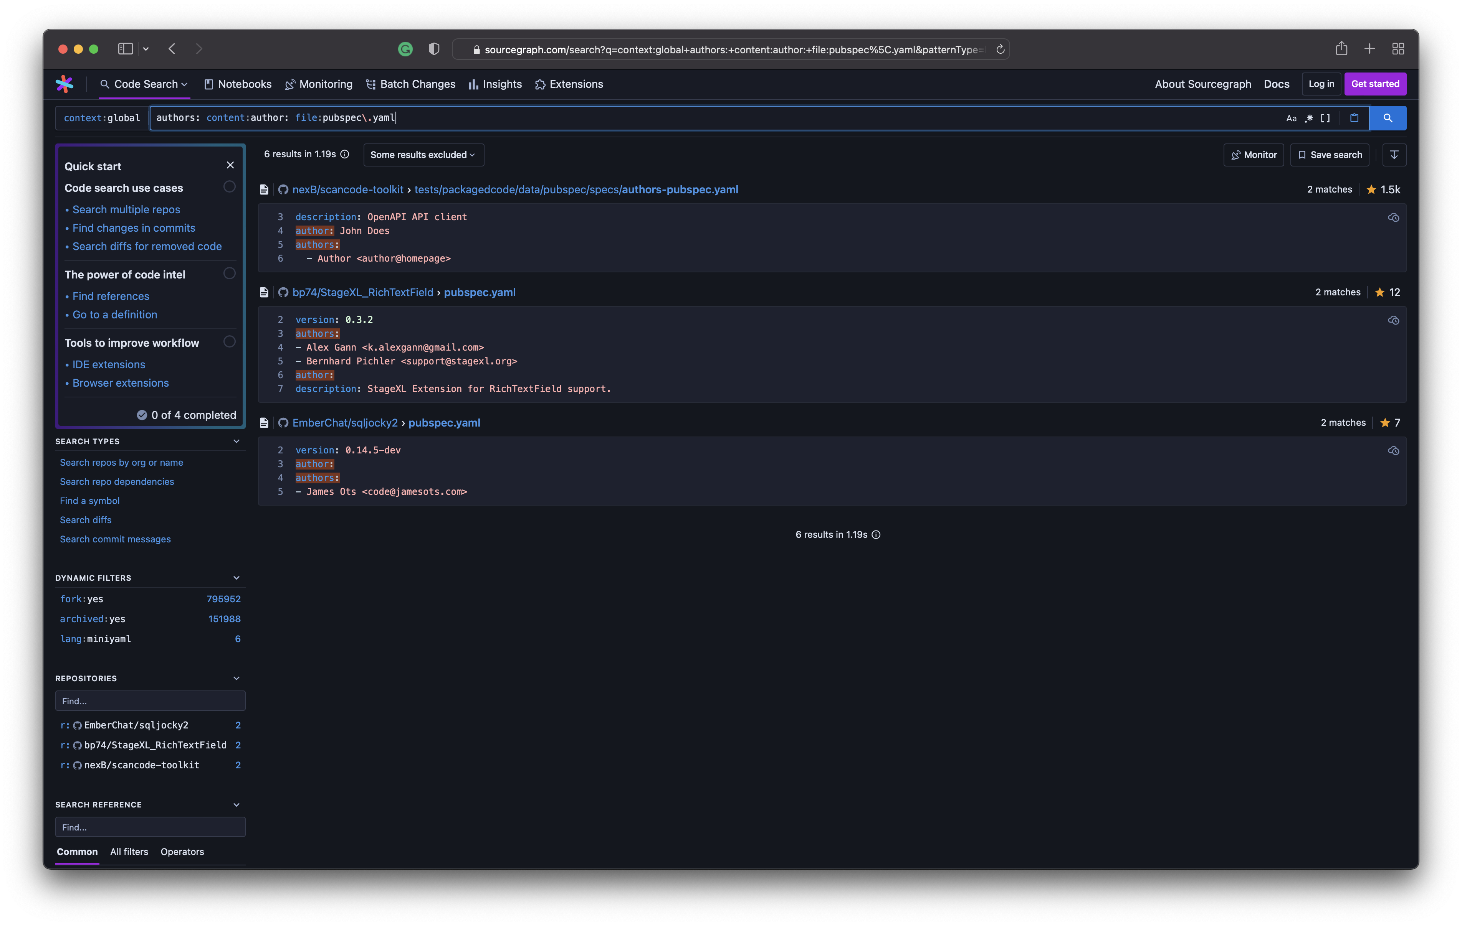The width and height of the screenshot is (1462, 926).
Task: Click the Save search button
Action: [1330, 155]
